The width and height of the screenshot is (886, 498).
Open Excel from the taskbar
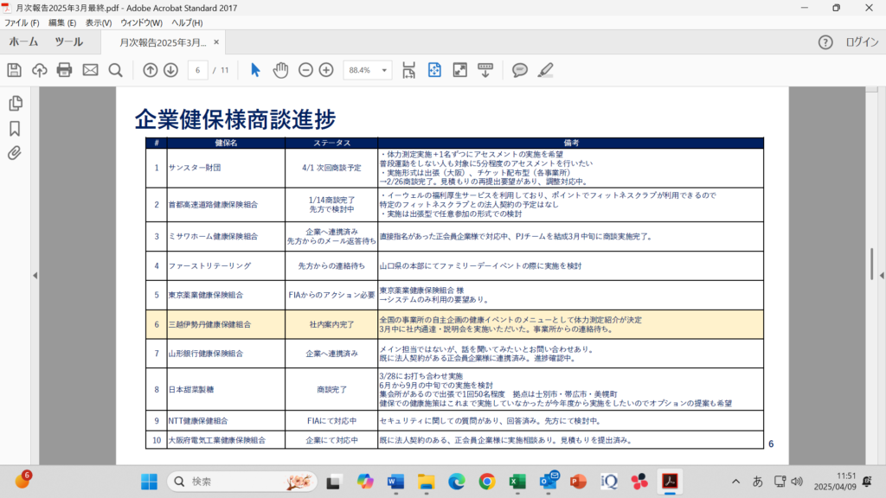(517, 482)
